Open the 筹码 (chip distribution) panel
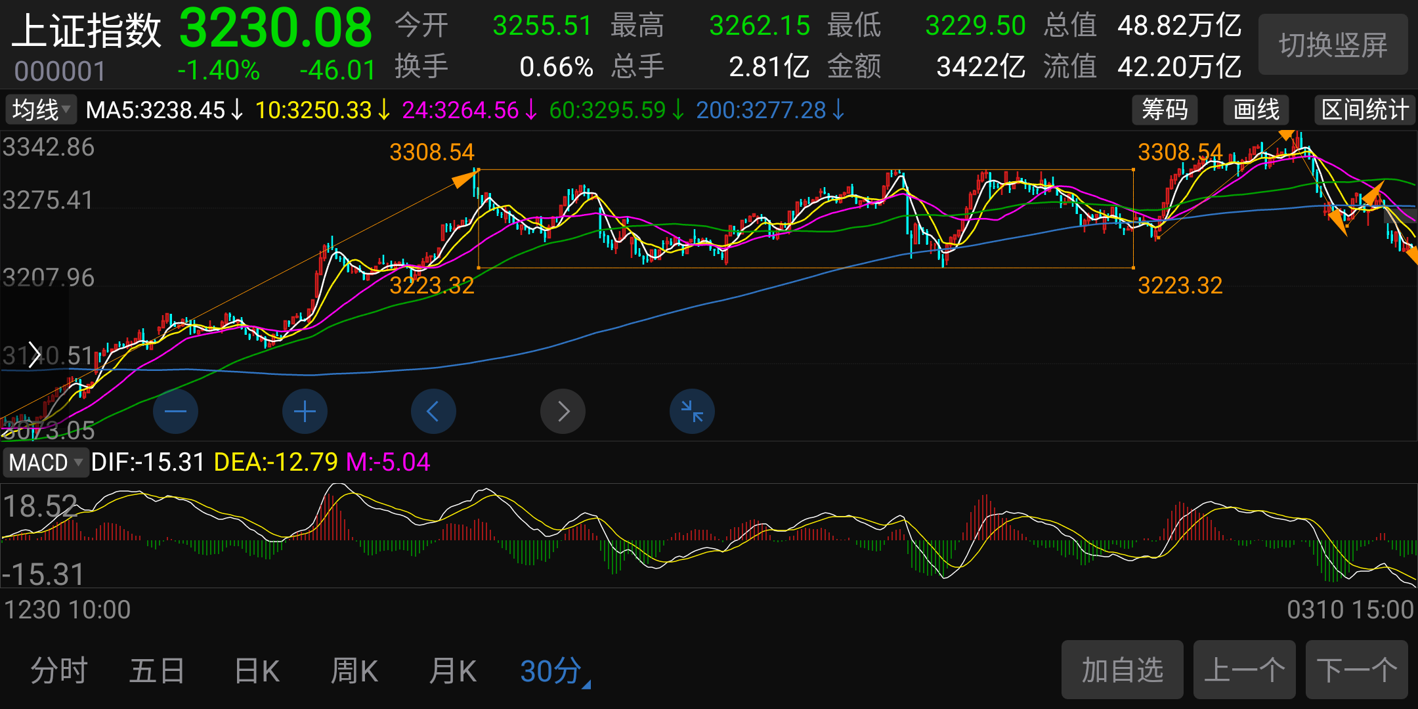 [x=1165, y=110]
